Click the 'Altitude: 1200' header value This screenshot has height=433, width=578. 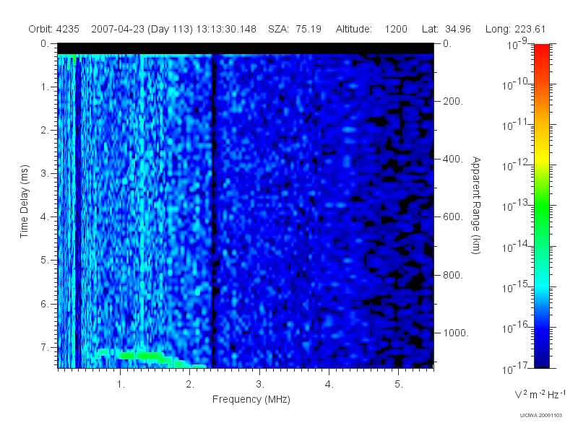[x=371, y=29]
